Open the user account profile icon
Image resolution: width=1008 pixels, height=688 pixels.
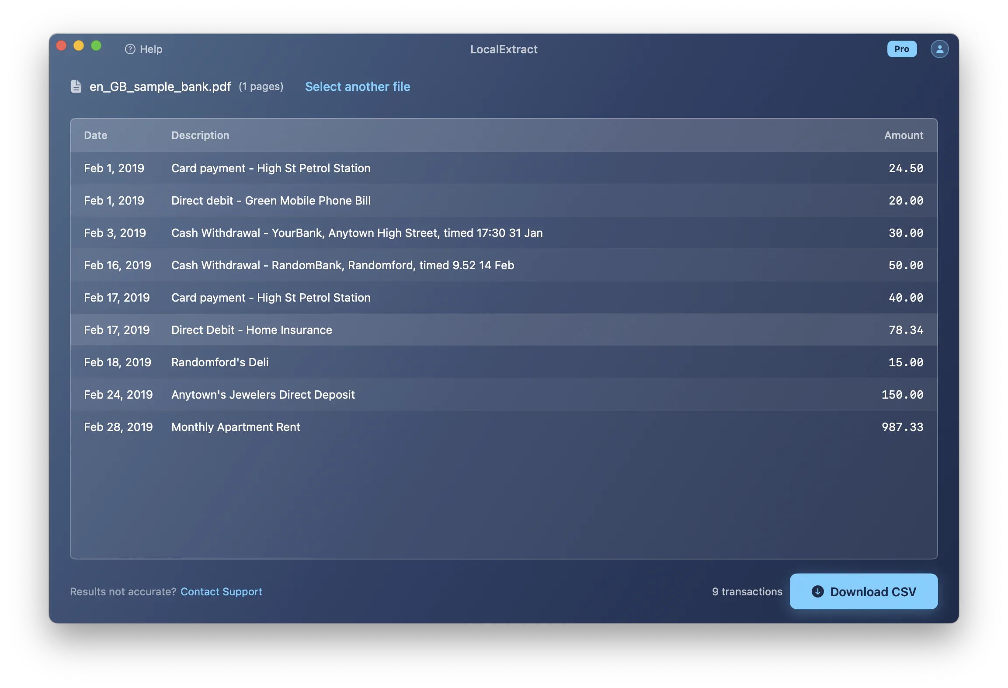(x=939, y=49)
